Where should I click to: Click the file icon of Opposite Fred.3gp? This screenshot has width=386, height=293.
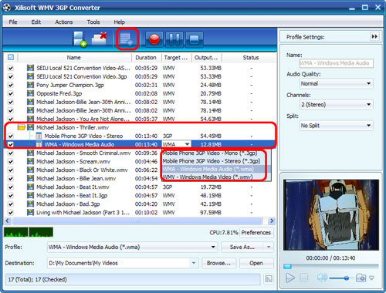coord(30,93)
